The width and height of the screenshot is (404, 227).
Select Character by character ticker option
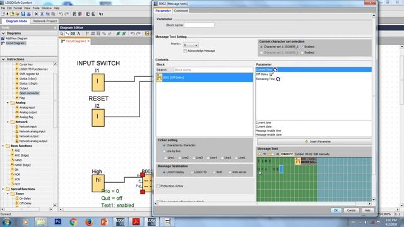coord(164,146)
